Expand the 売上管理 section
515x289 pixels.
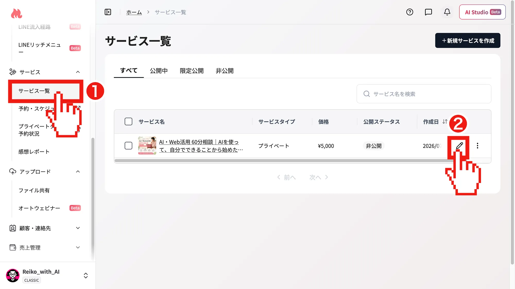(78, 248)
